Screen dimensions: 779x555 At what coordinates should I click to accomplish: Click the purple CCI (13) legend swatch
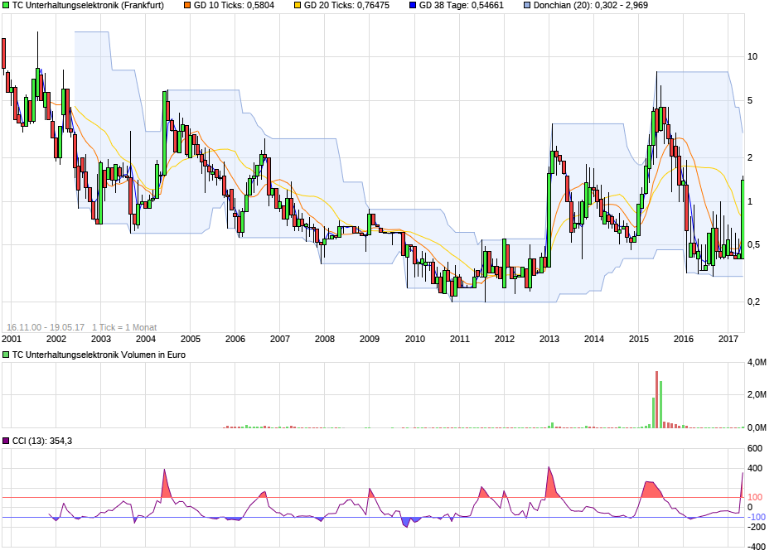6,441
